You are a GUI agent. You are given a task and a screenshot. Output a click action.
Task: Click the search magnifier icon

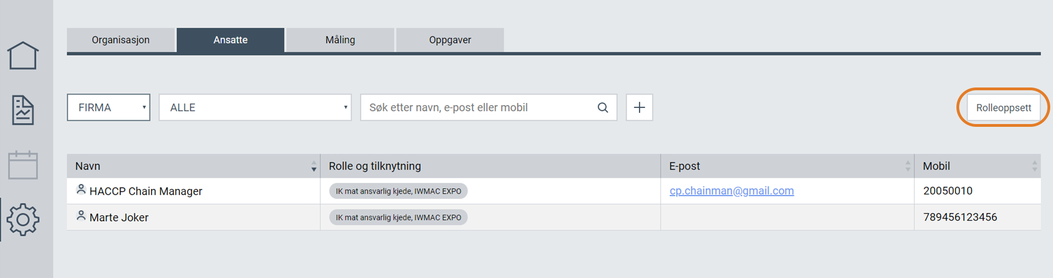pyautogui.click(x=603, y=107)
